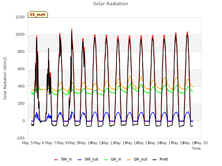
Task: Click the -200 y-axis tick label
Action: pyautogui.click(x=20, y=138)
